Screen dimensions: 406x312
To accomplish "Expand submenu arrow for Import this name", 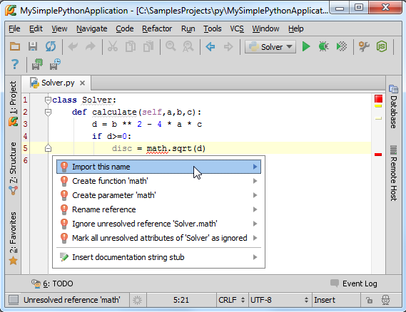I will point(255,167).
